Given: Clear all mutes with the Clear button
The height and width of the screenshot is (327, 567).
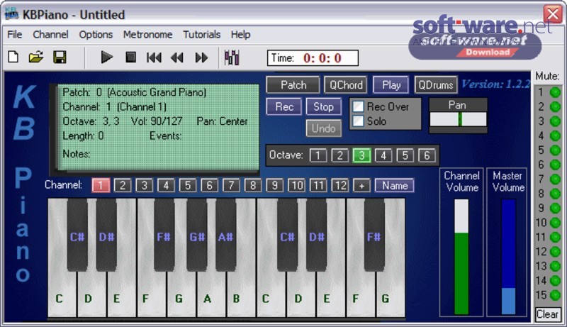Looking at the screenshot, I should click(547, 314).
